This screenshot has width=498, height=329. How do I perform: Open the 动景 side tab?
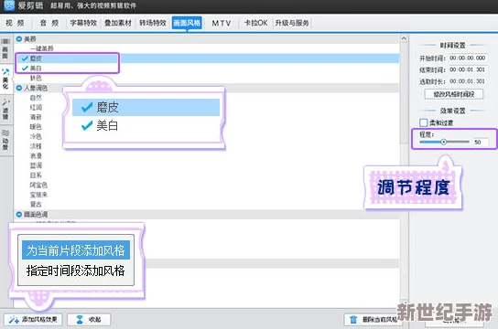coord(5,140)
